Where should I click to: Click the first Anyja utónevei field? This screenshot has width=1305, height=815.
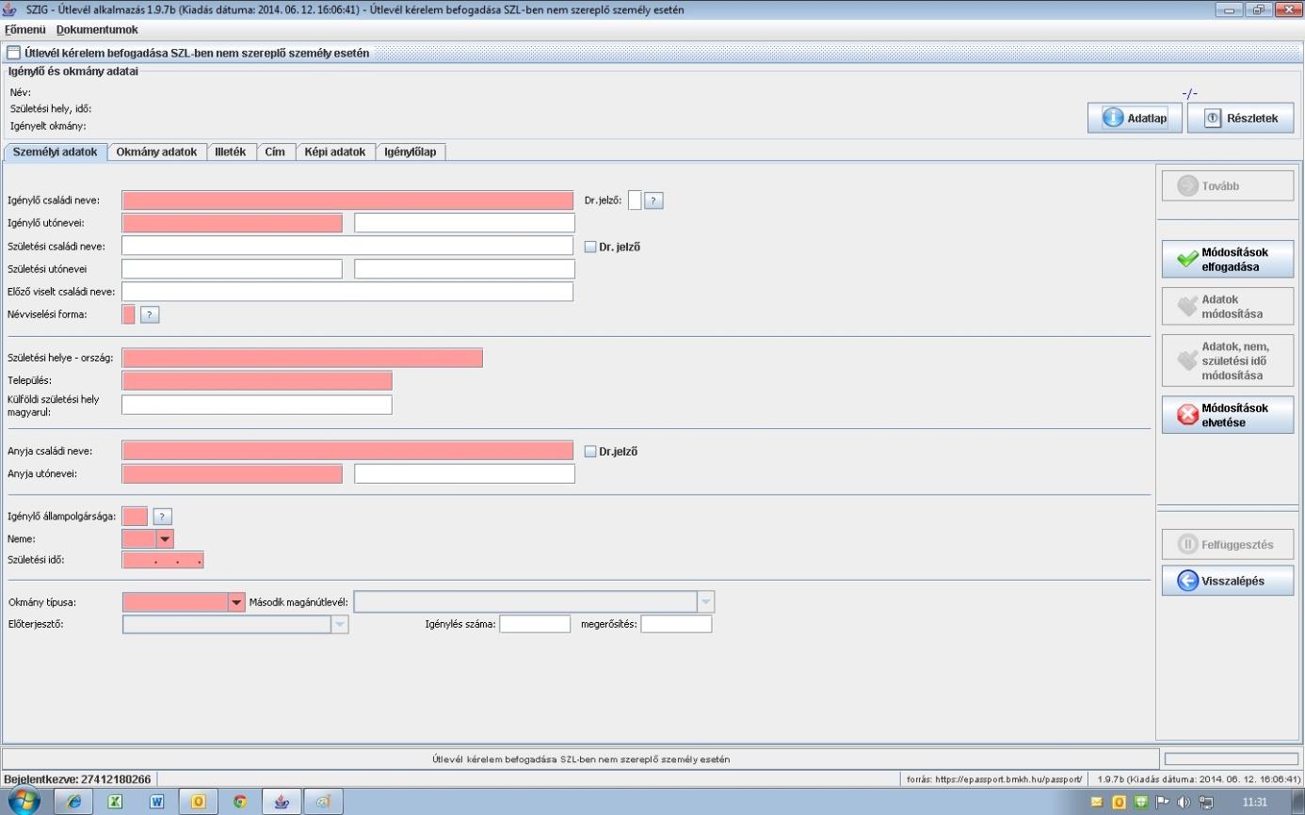pos(232,473)
